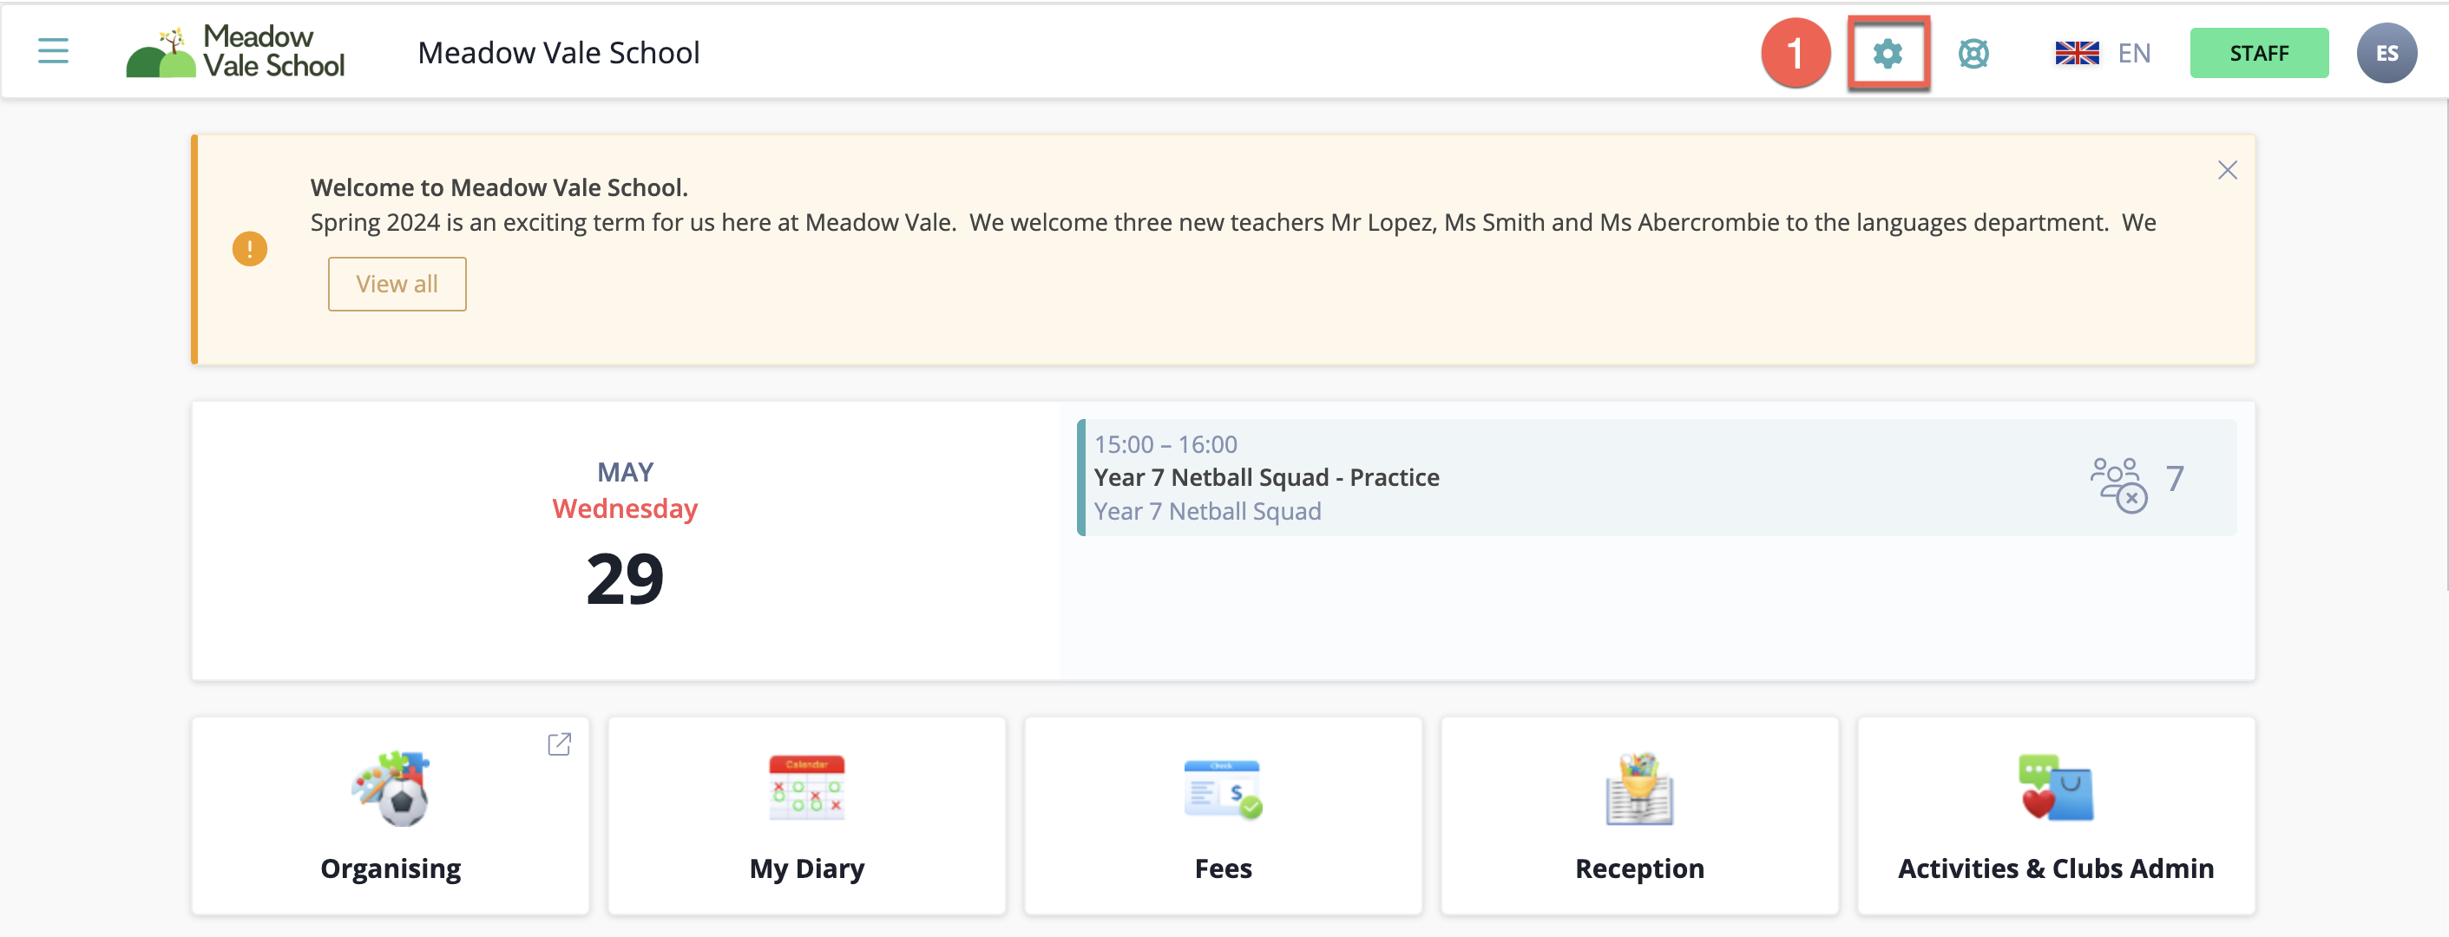
Task: Click the UK flag icon
Action: point(2077,53)
